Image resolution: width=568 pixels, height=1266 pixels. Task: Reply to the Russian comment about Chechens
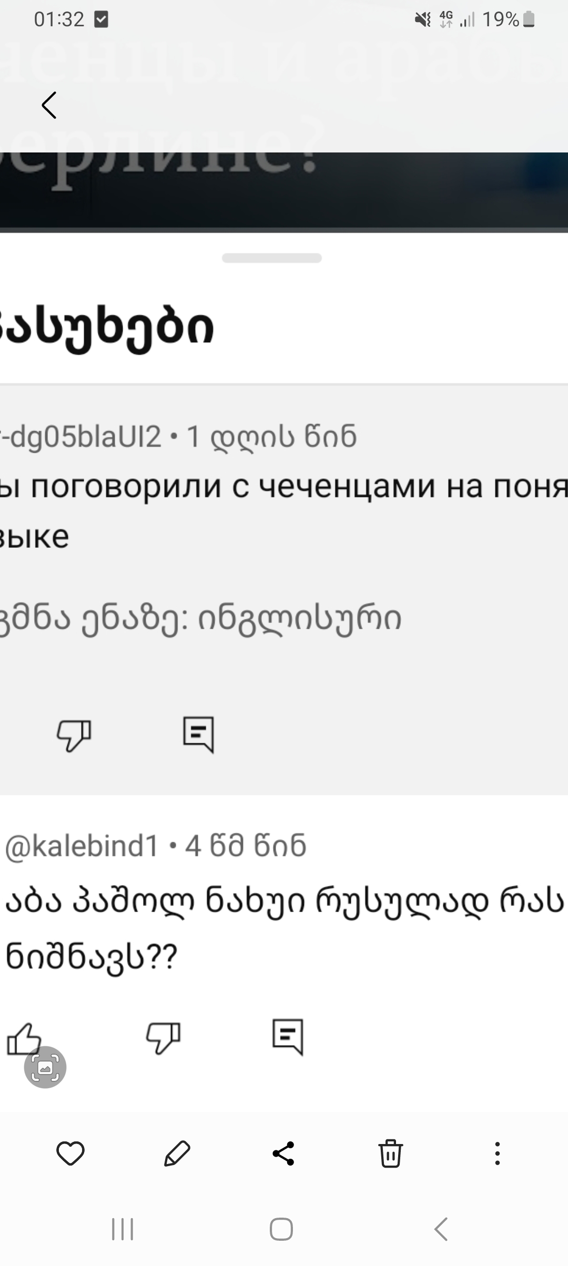tap(198, 734)
